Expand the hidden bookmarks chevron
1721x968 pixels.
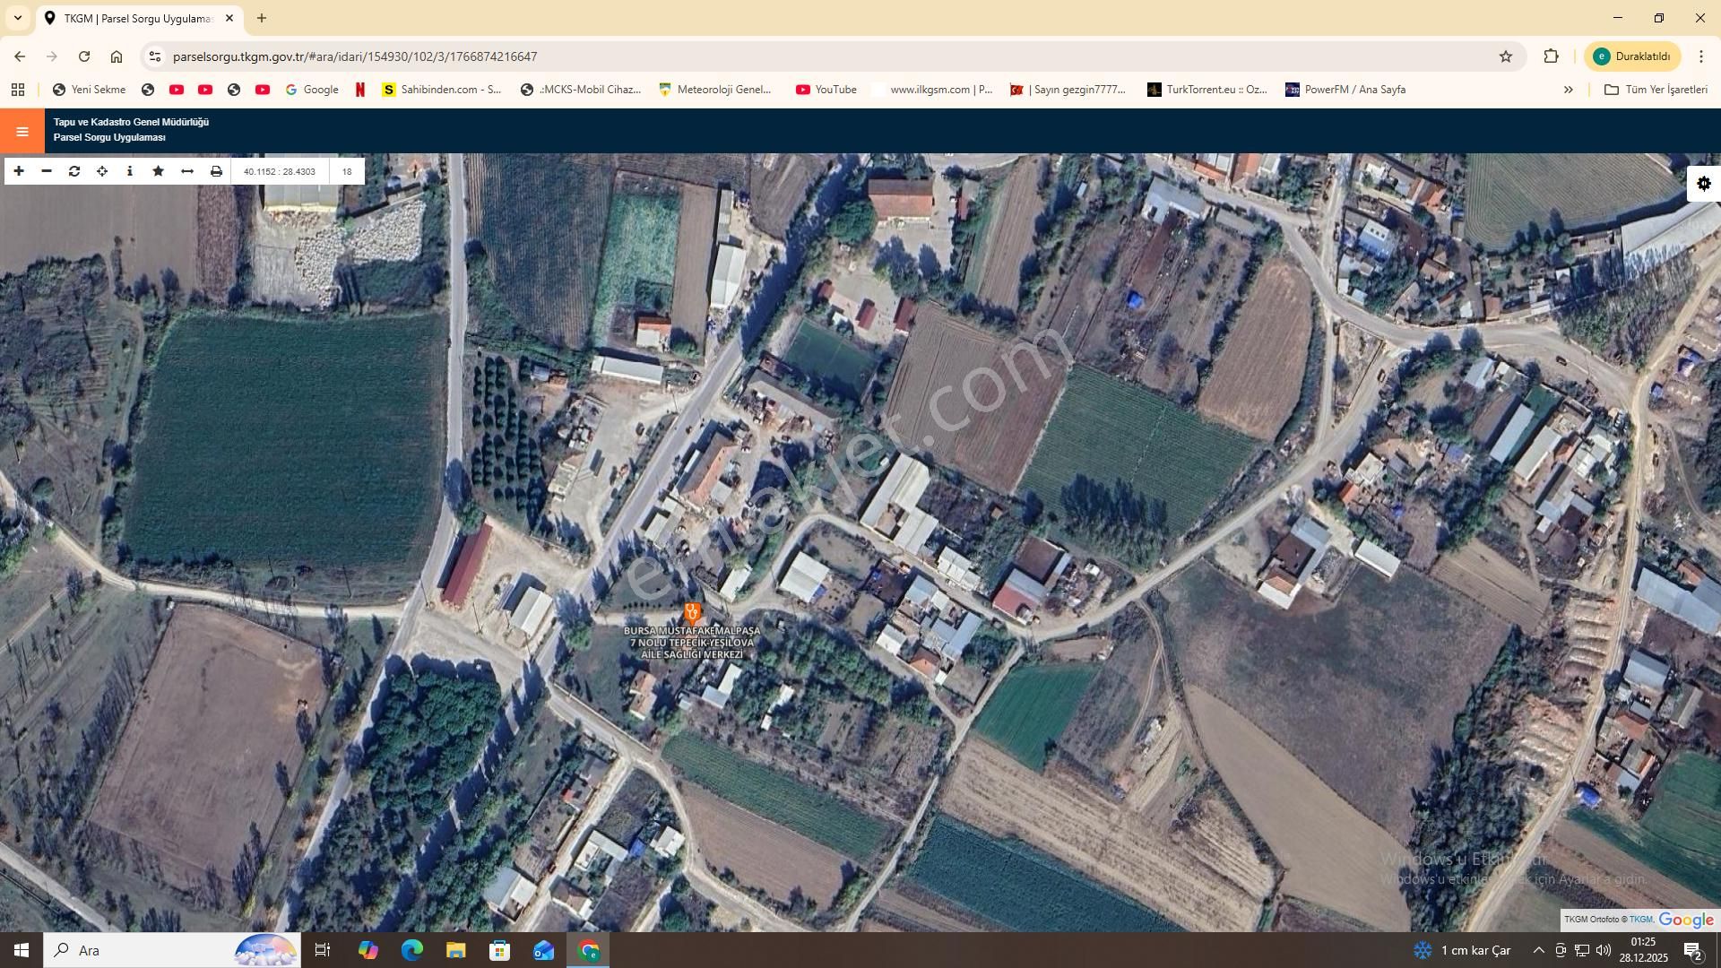tap(1568, 90)
